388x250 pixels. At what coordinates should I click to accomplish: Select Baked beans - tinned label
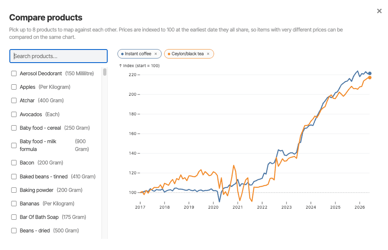pyautogui.click(x=43, y=177)
